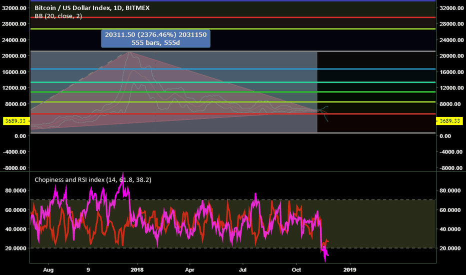Click 28000.00 on the right price axis

(451, 24)
